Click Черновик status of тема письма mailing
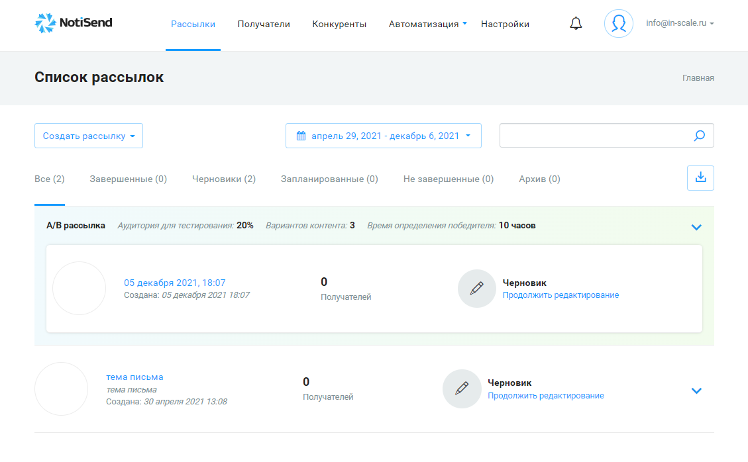The width and height of the screenshot is (748, 462). point(509,383)
